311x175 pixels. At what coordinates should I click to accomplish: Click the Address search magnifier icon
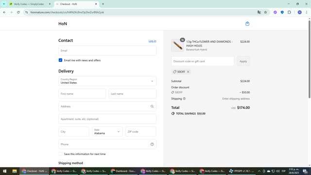pos(152,106)
